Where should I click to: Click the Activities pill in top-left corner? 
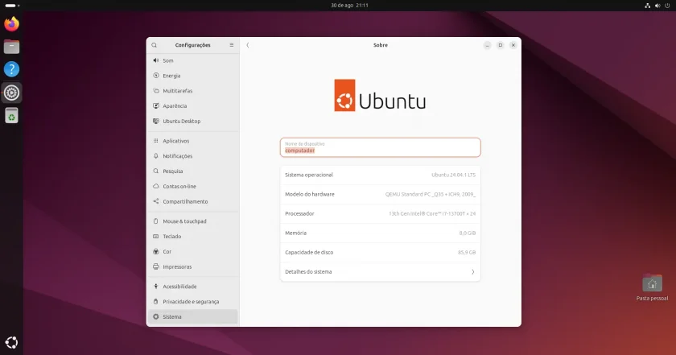tap(11, 6)
